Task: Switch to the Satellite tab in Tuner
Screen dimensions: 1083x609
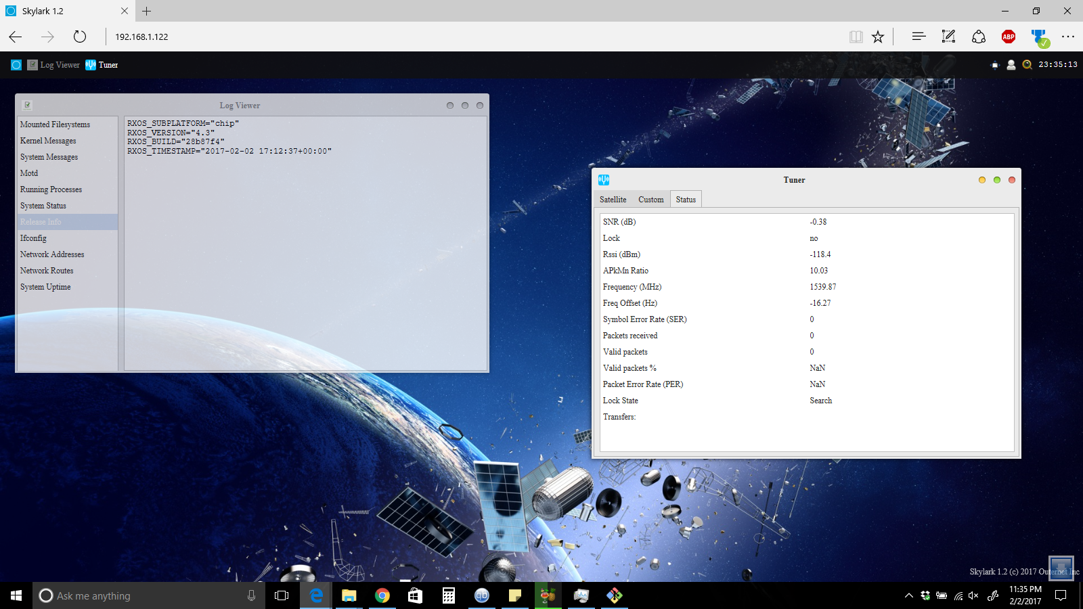Action: click(613, 200)
